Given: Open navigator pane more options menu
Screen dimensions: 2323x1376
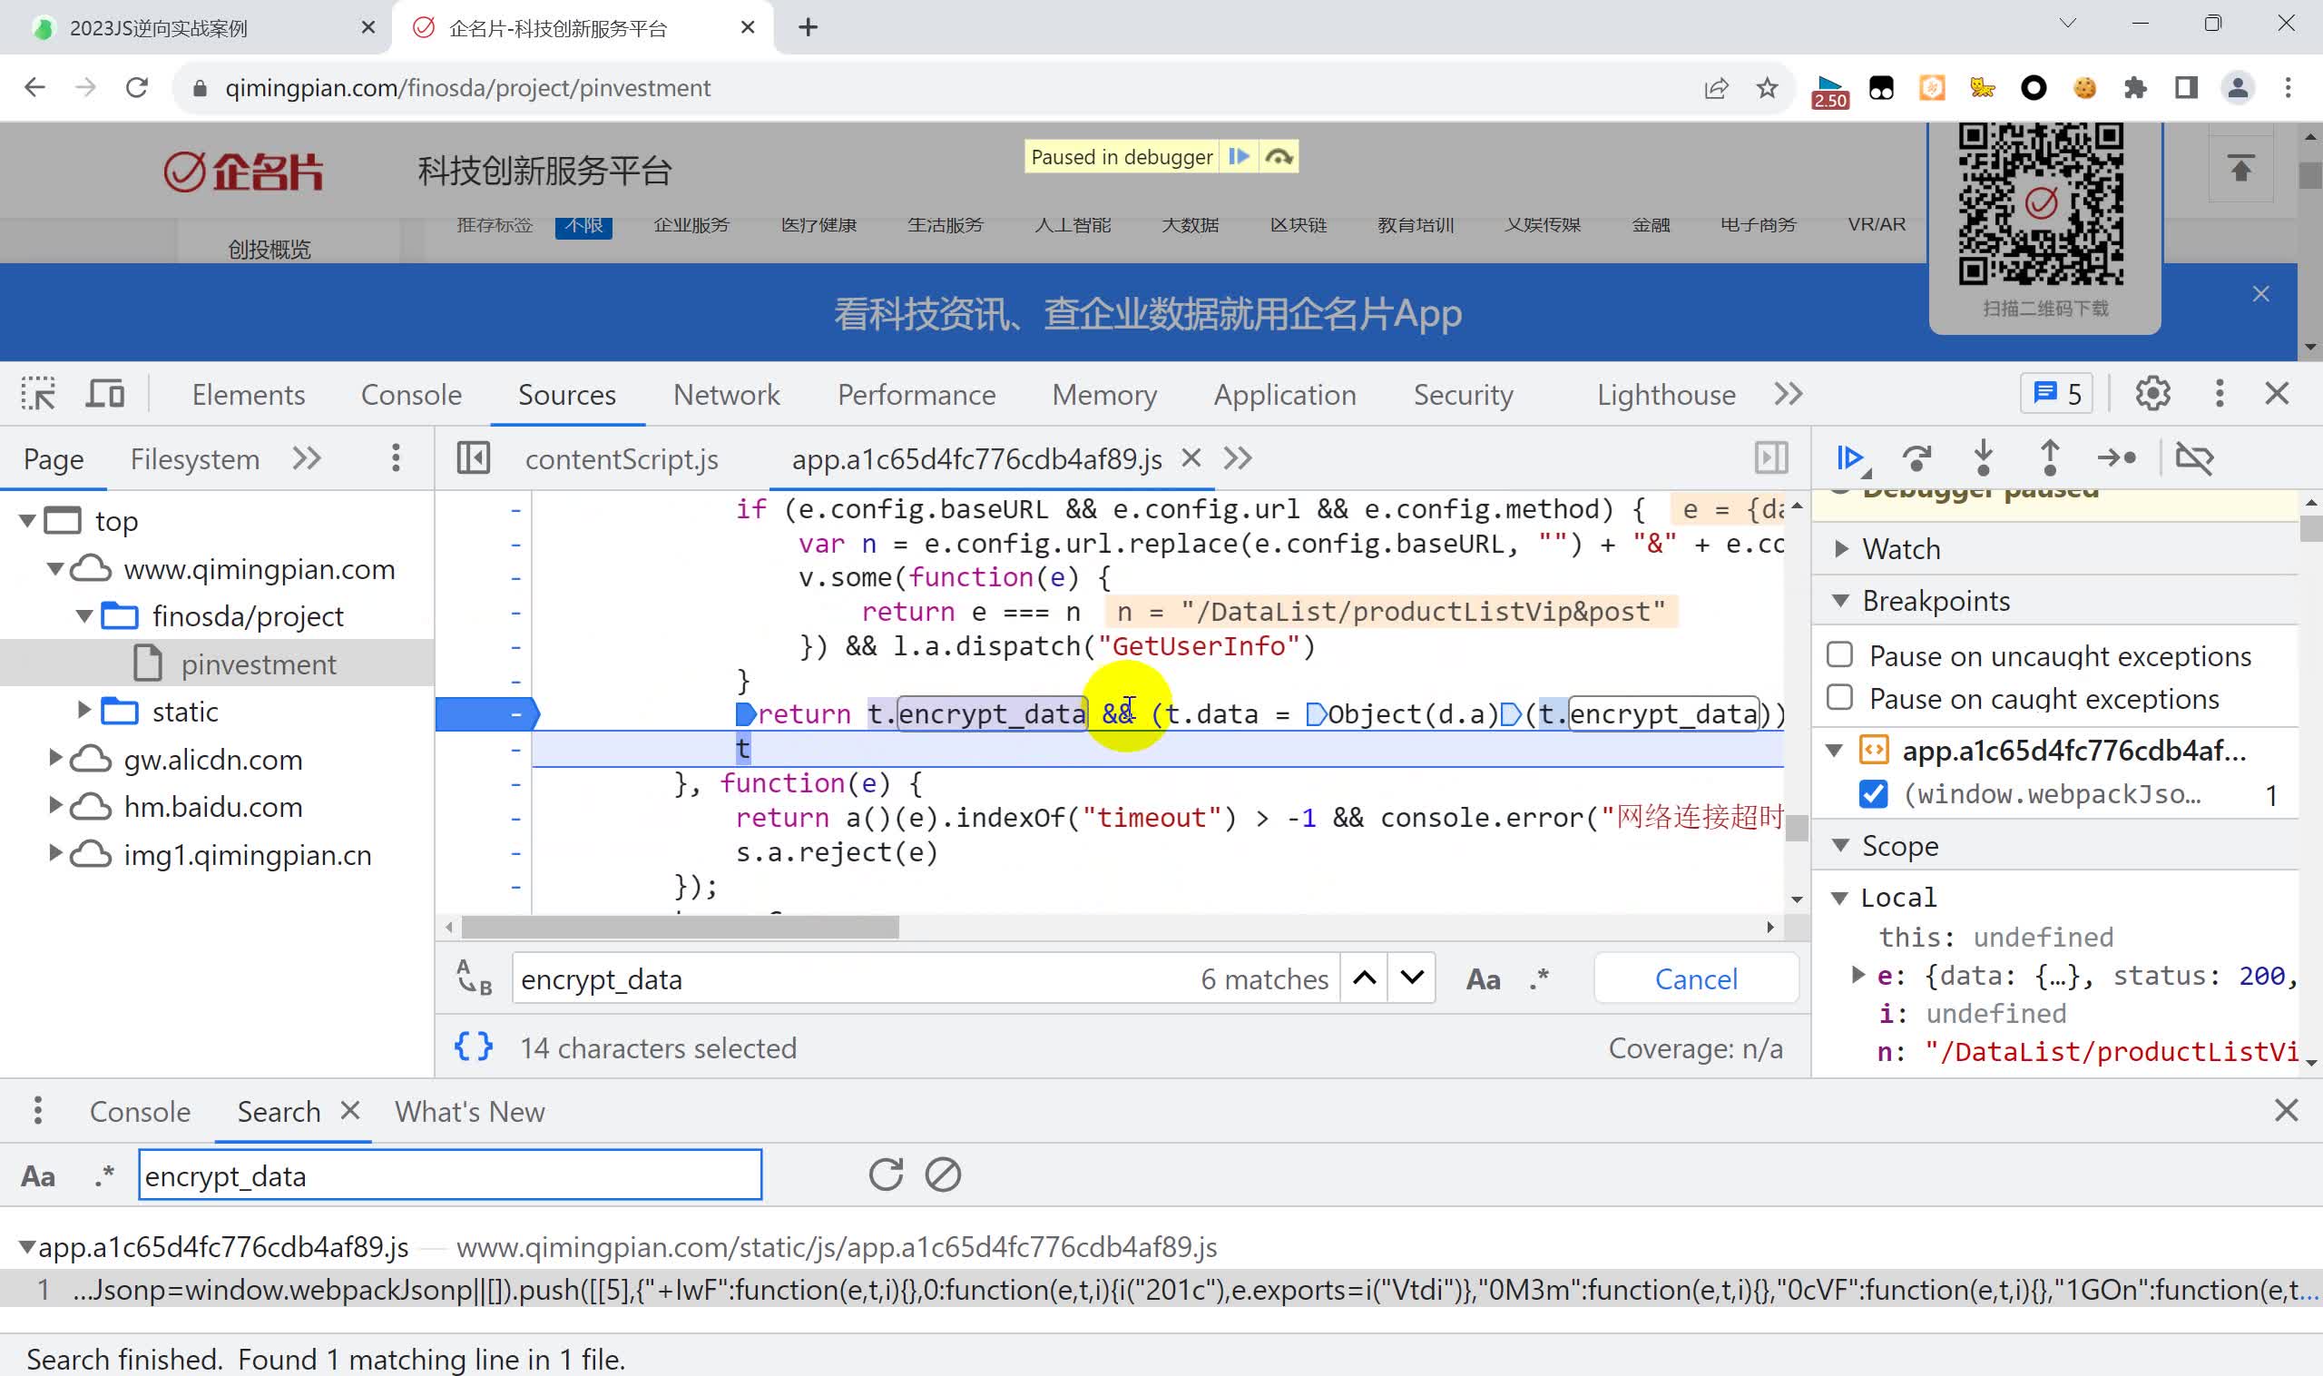Looking at the screenshot, I should tap(396, 458).
